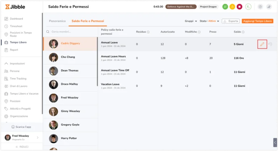Select member Cho Chang

(x=70, y=57)
